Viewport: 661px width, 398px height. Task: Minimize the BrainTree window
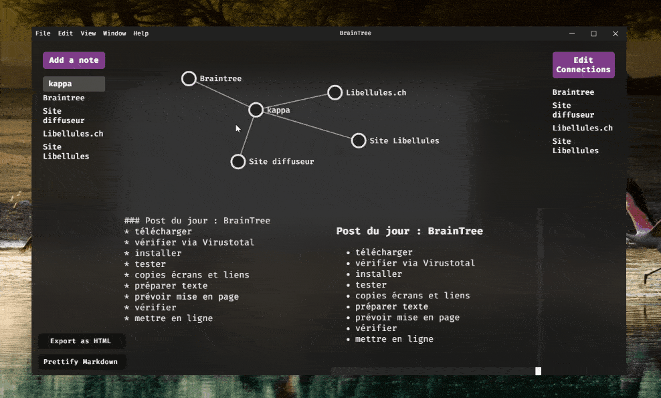tap(572, 33)
